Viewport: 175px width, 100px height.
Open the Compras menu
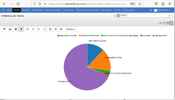[x=26, y=10]
